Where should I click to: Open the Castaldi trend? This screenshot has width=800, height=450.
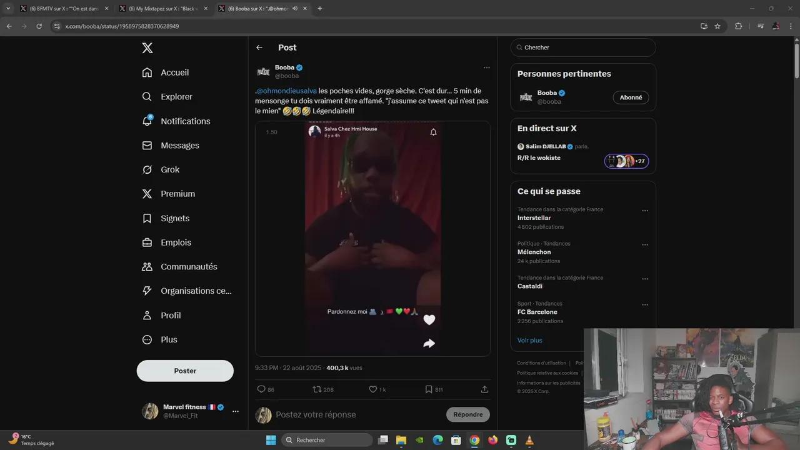(529, 286)
